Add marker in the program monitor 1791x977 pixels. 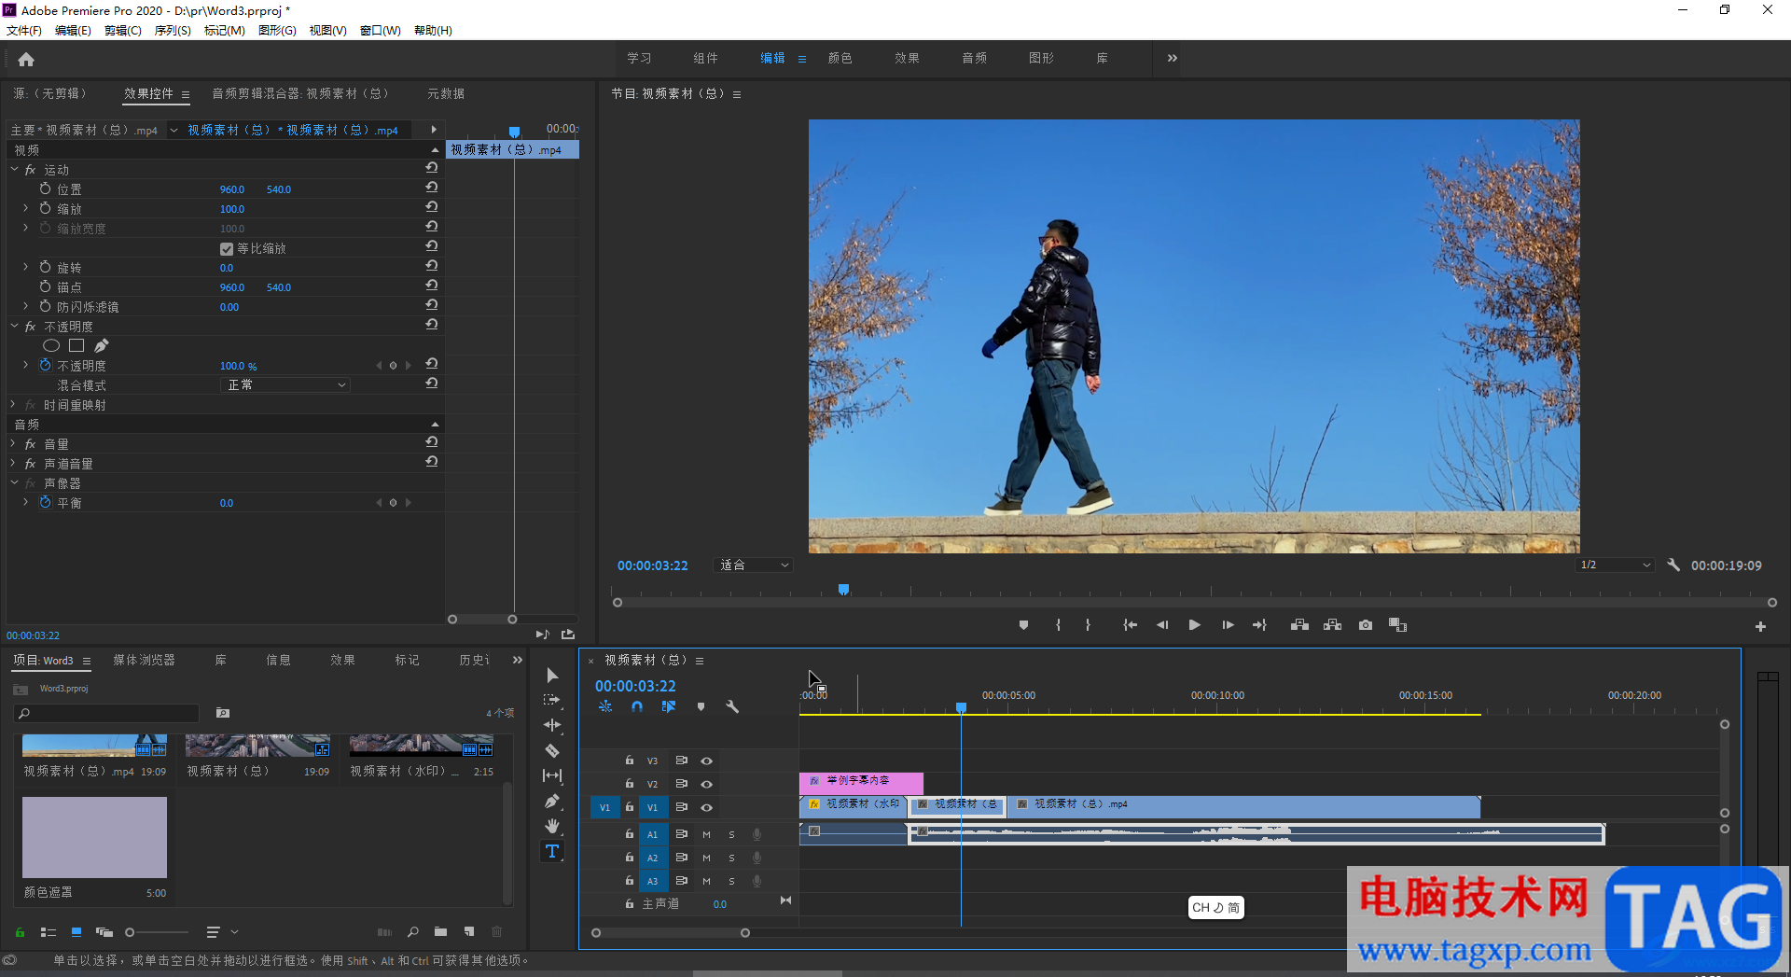pyautogui.click(x=1023, y=625)
